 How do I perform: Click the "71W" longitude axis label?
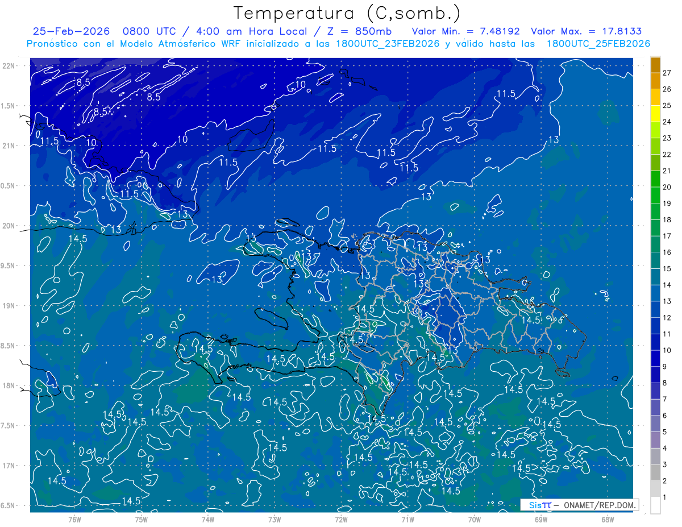[407, 519]
